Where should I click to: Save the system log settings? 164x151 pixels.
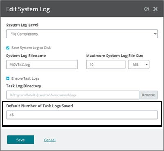point(20,140)
